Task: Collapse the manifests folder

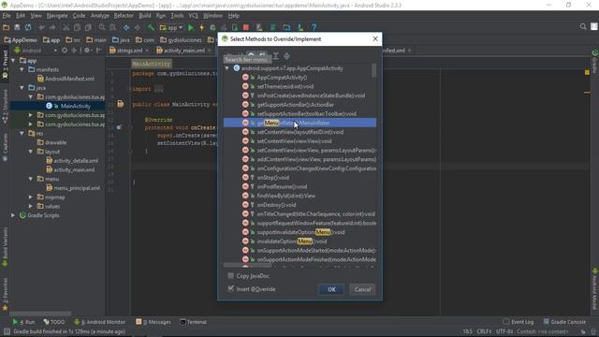Action: [22, 69]
